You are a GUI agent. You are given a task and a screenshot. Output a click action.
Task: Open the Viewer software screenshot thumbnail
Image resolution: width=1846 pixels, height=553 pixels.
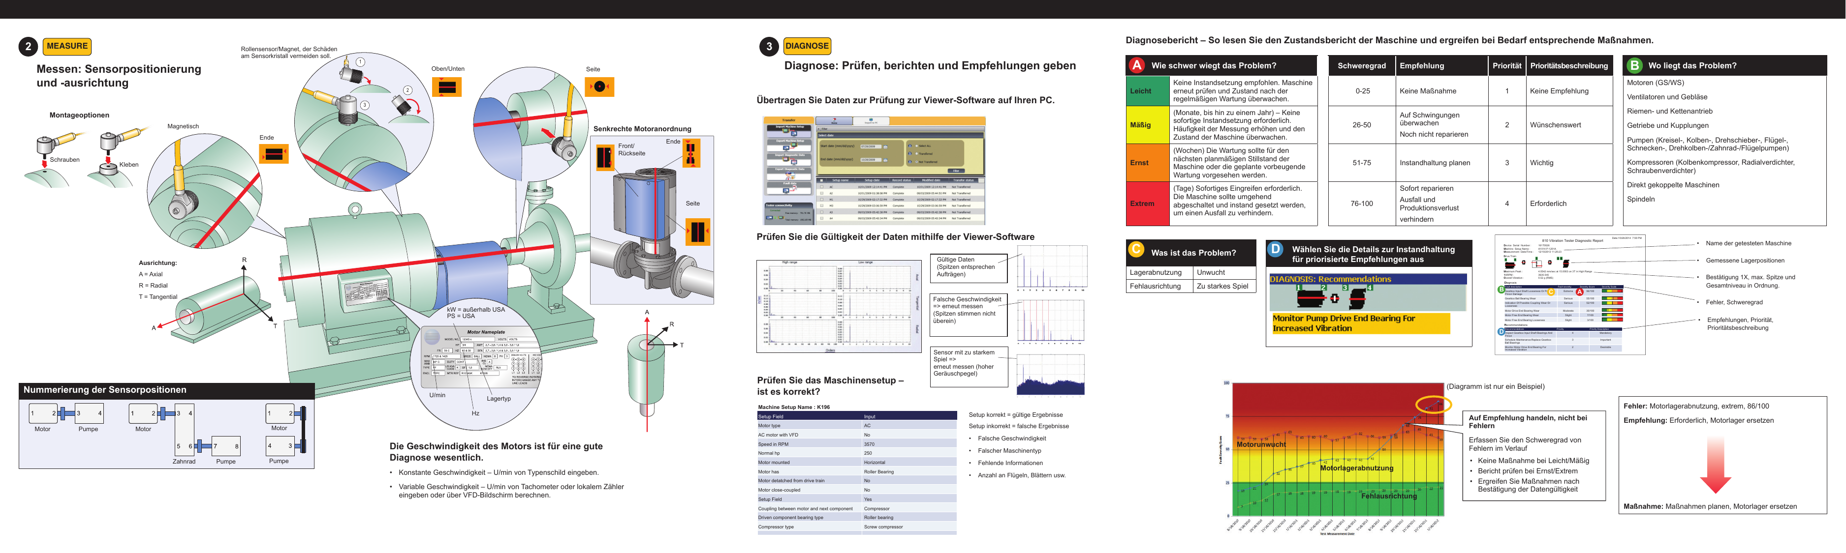874,171
